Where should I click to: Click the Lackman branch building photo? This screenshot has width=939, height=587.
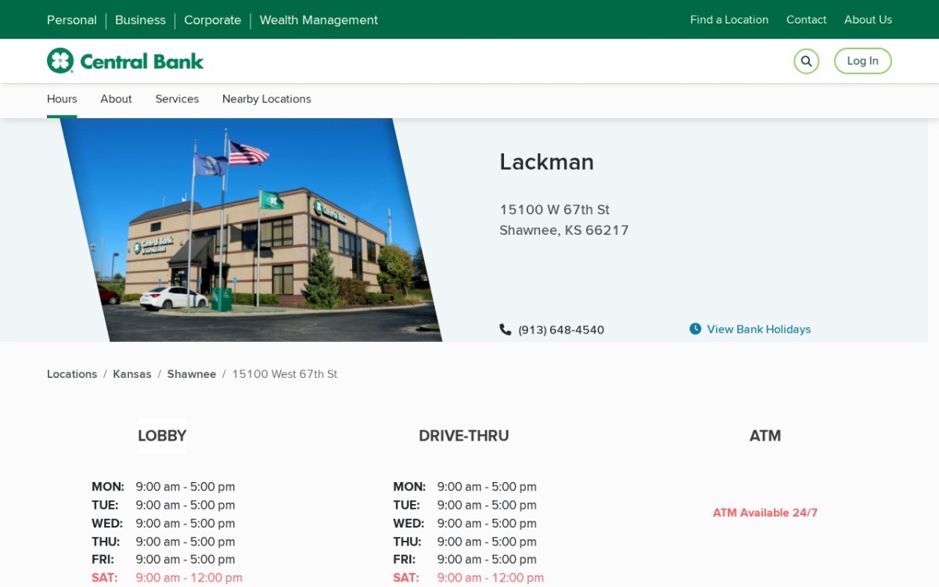coord(250,230)
